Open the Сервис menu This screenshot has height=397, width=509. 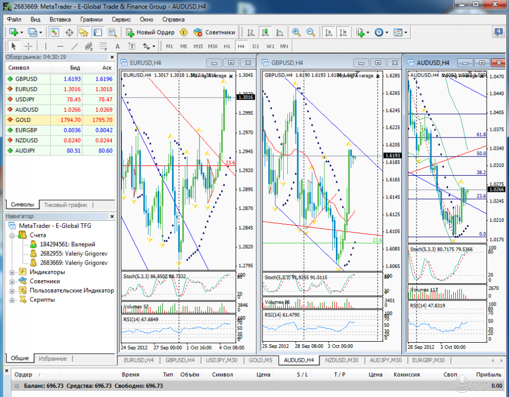tap(121, 19)
